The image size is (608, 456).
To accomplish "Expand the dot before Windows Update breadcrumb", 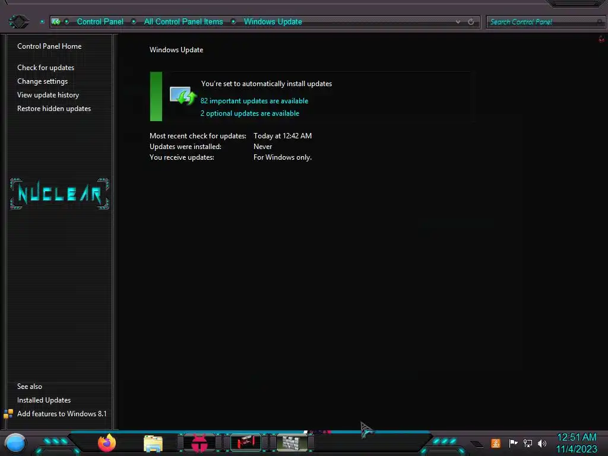I will tap(233, 22).
